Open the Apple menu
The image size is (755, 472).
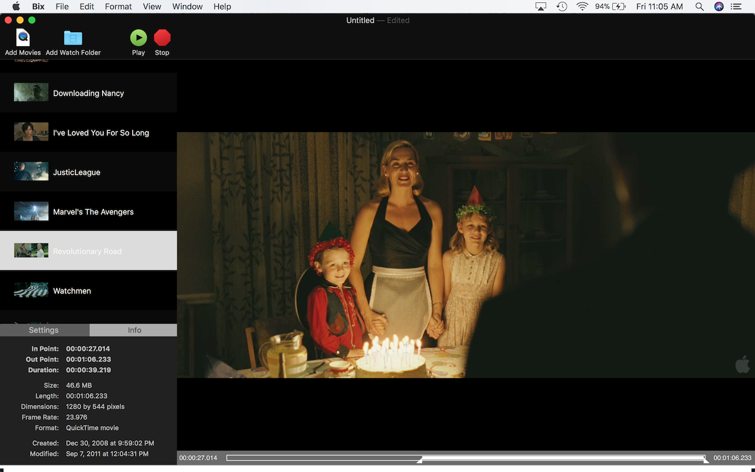[x=16, y=6]
